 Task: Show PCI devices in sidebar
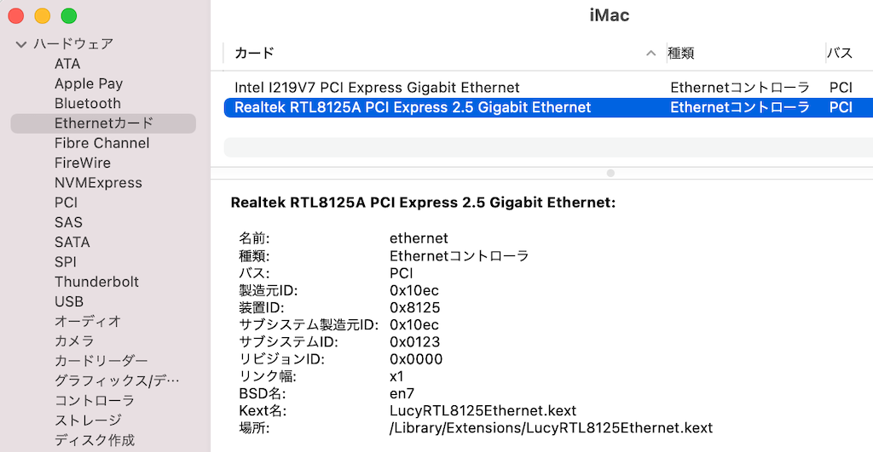66,203
